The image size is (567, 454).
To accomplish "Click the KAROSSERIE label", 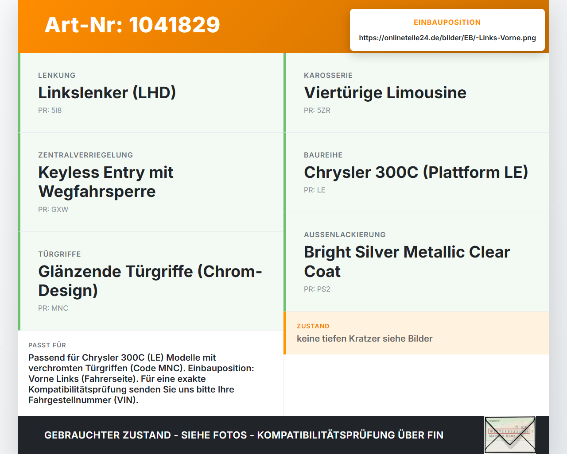I will click(328, 75).
